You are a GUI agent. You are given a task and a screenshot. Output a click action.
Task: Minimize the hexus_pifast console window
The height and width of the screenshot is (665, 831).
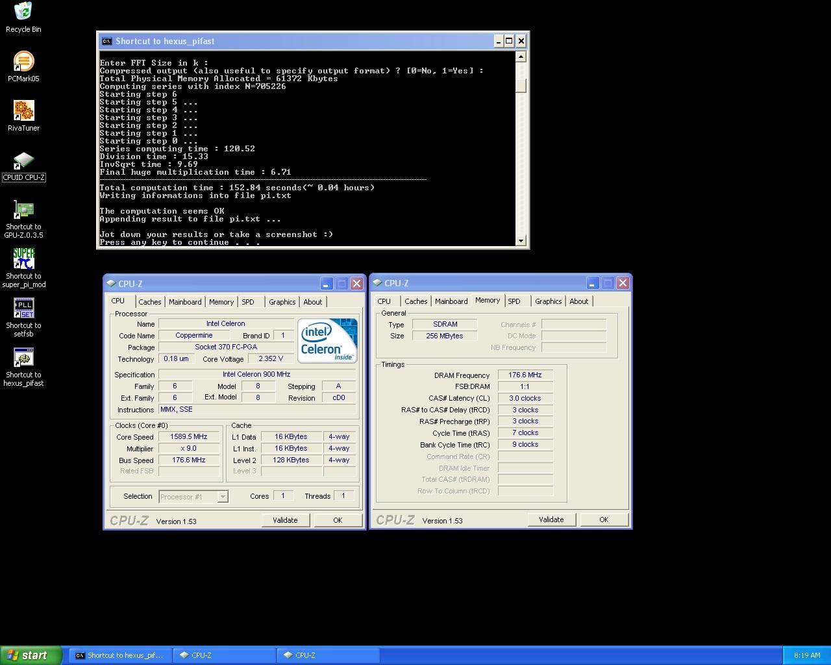point(498,41)
